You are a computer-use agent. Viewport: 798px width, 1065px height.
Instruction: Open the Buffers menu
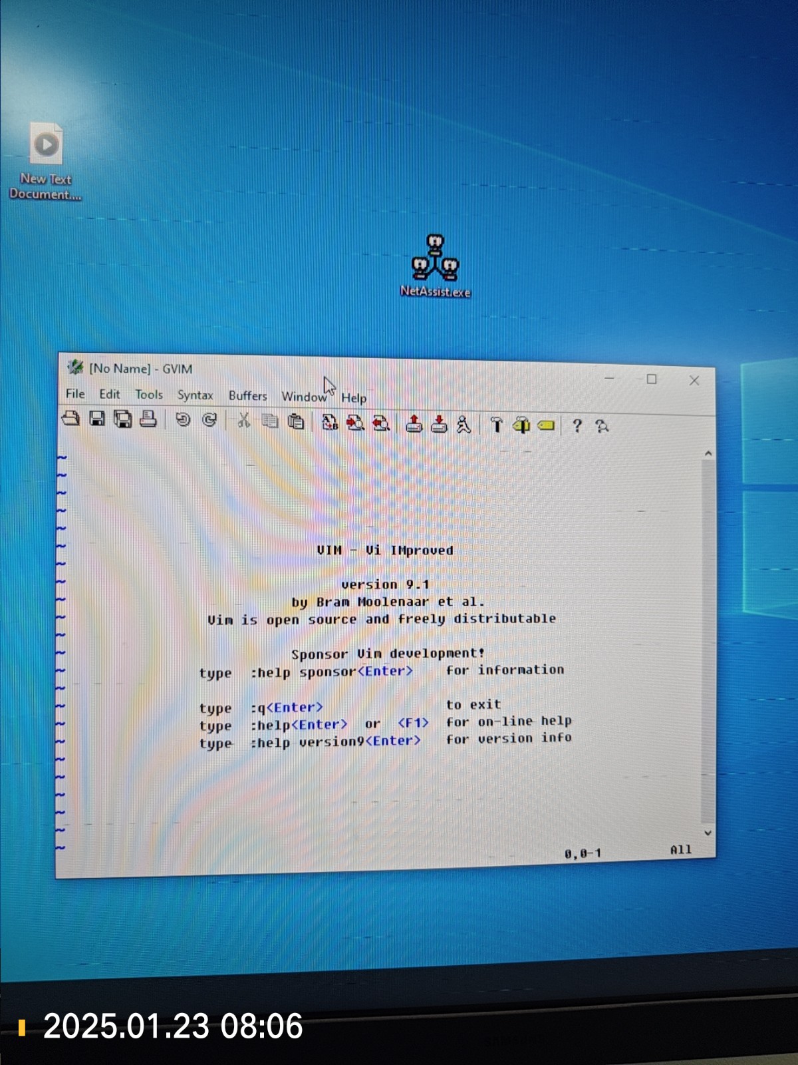tap(247, 396)
